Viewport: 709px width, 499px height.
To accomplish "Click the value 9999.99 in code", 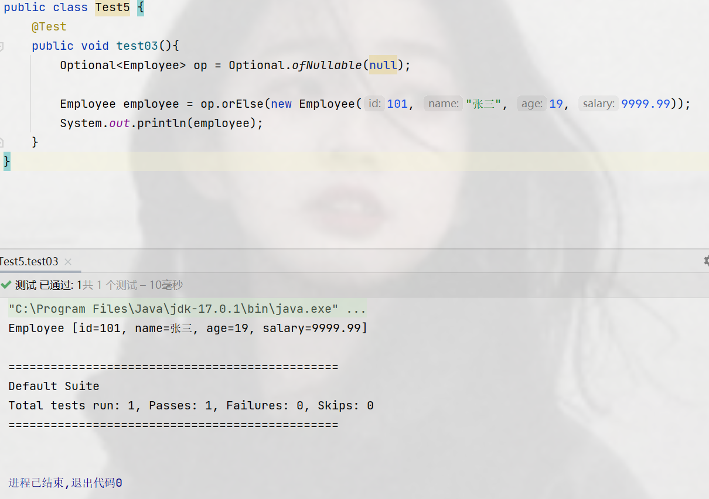I will click(646, 104).
